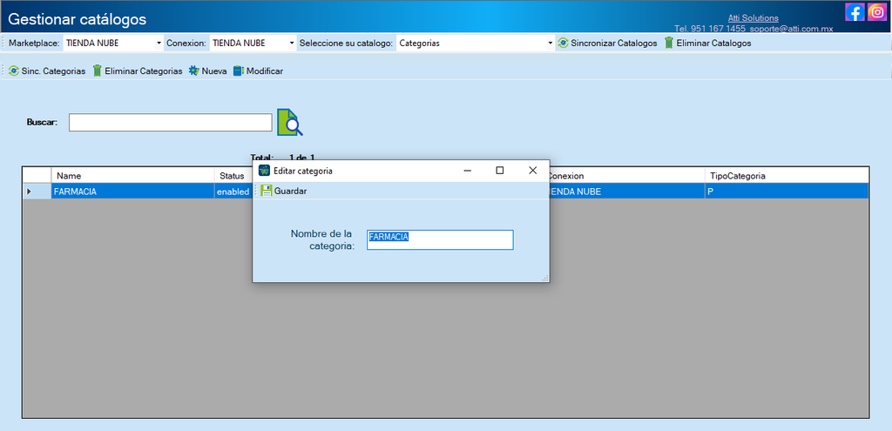This screenshot has height=431, width=892.
Task: Click Sincronizar Catalogos label
Action: [x=614, y=44]
